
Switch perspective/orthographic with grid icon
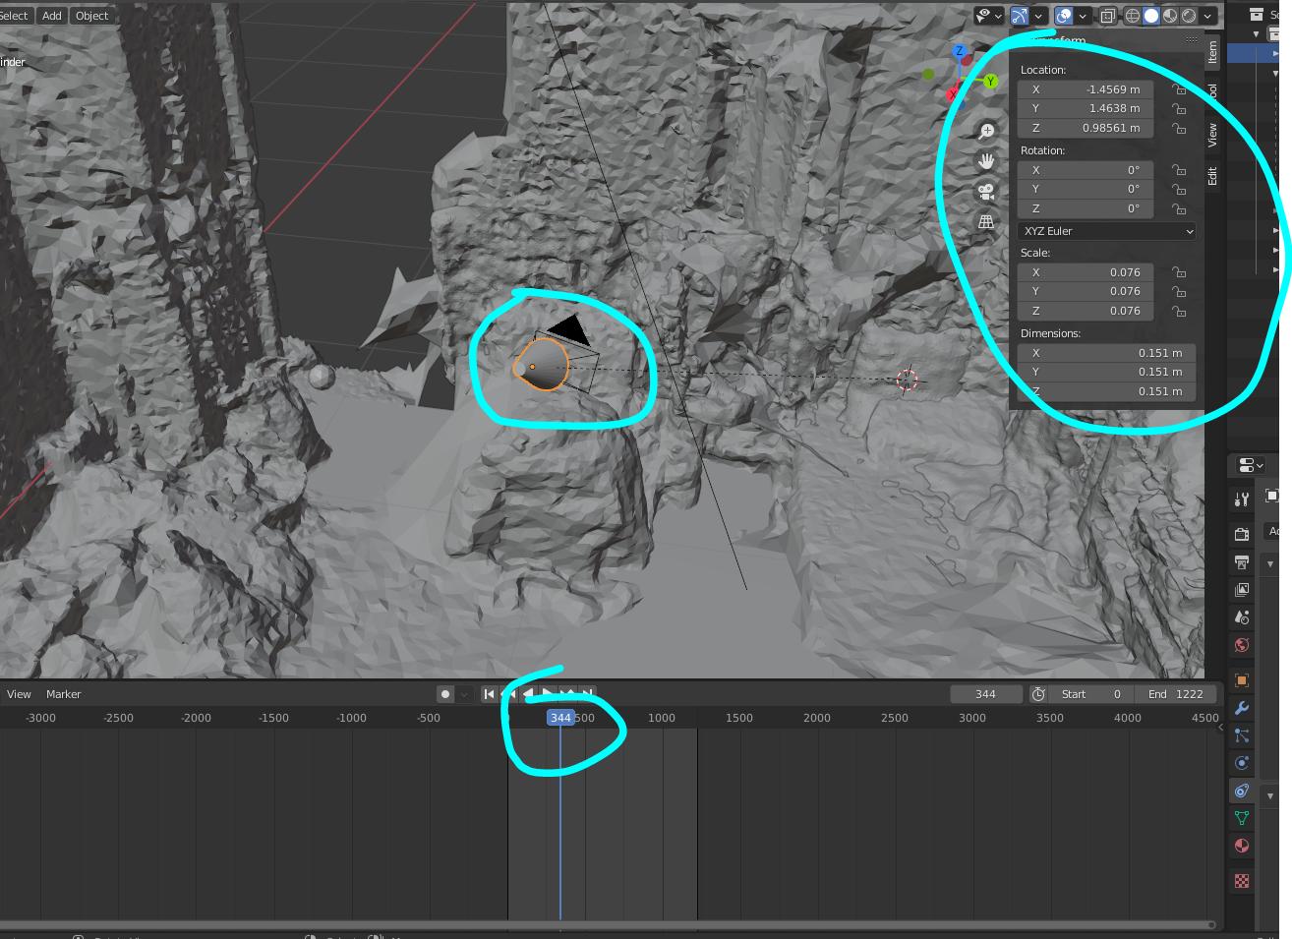click(x=986, y=222)
